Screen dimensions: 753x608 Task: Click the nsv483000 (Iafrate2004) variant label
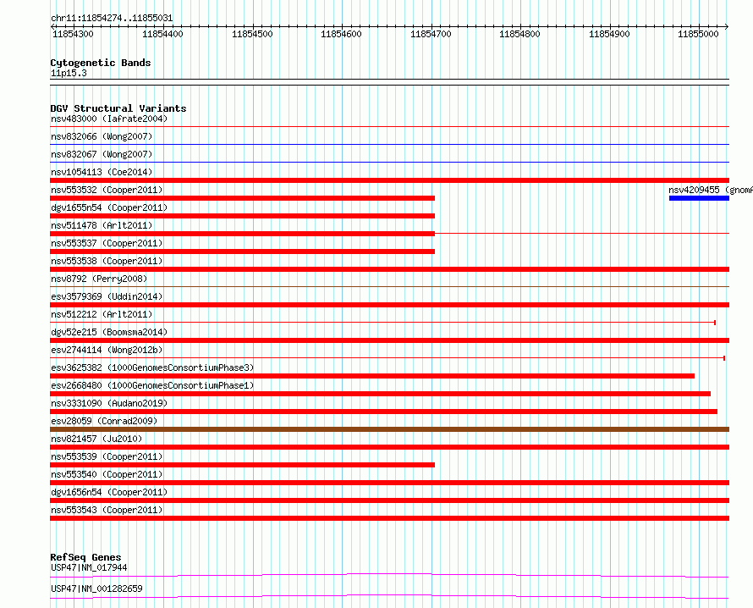[109, 119]
